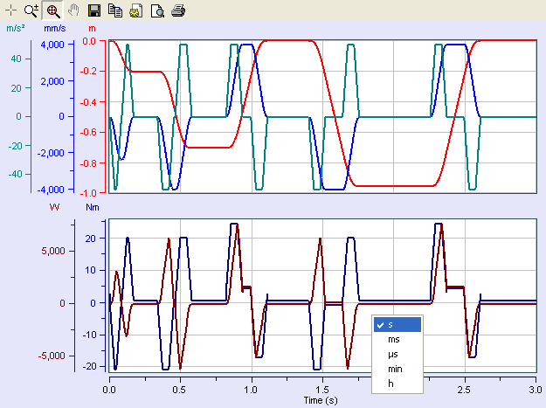Screen dimensions: 546x408
Task: Select the checked 's' seconds unit
Action: [397, 324]
